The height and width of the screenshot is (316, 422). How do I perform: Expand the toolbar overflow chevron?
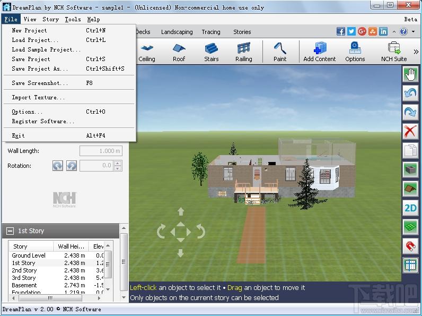click(416, 52)
